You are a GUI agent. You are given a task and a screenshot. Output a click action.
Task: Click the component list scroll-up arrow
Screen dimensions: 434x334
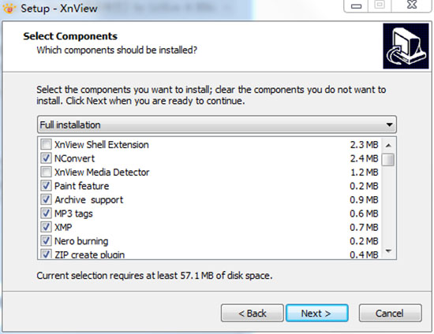click(x=388, y=145)
